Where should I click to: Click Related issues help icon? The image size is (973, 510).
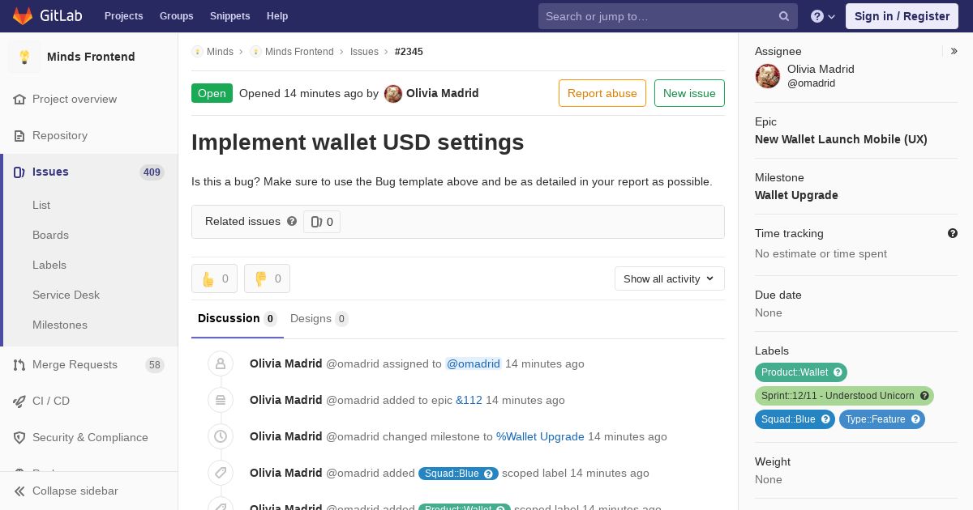[x=292, y=221]
